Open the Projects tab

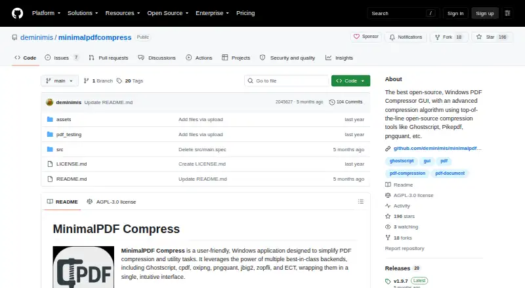click(x=236, y=58)
